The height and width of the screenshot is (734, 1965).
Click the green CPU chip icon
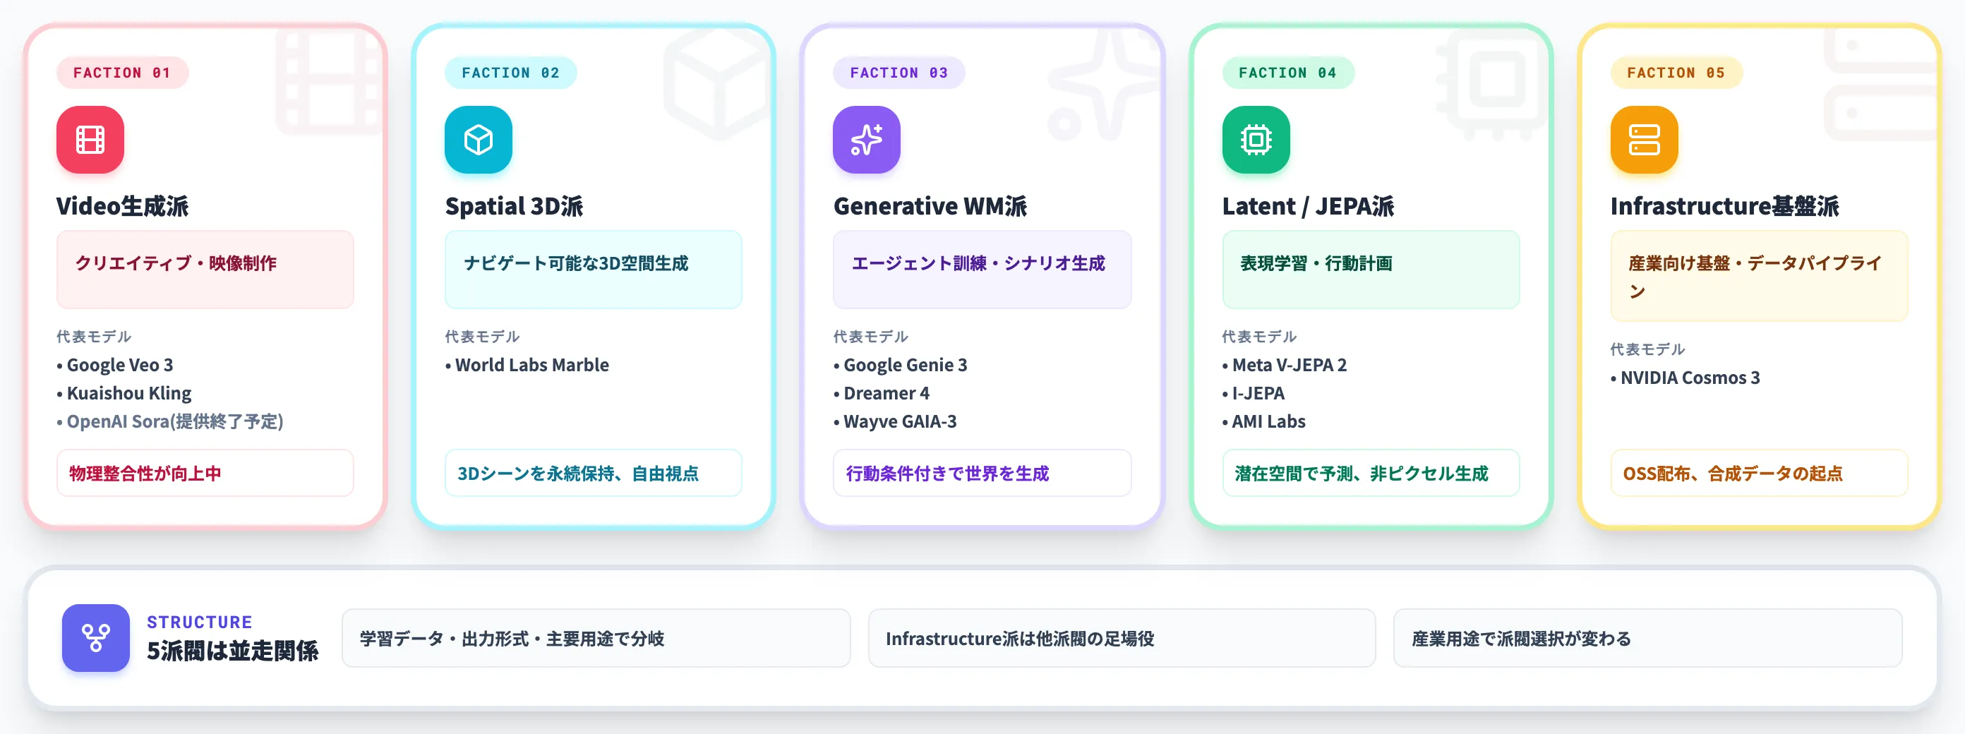point(1256,140)
